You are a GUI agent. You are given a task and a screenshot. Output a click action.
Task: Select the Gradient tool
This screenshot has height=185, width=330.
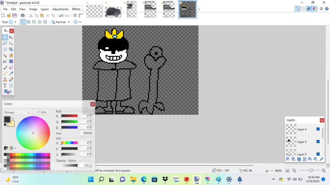(11, 61)
